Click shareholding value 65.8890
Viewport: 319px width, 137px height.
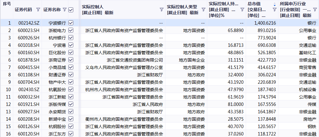pyautogui.click(x=236, y=30)
